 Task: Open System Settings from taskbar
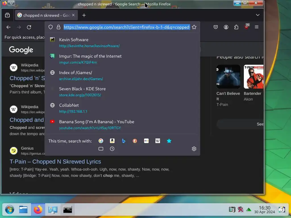tap(53, 209)
